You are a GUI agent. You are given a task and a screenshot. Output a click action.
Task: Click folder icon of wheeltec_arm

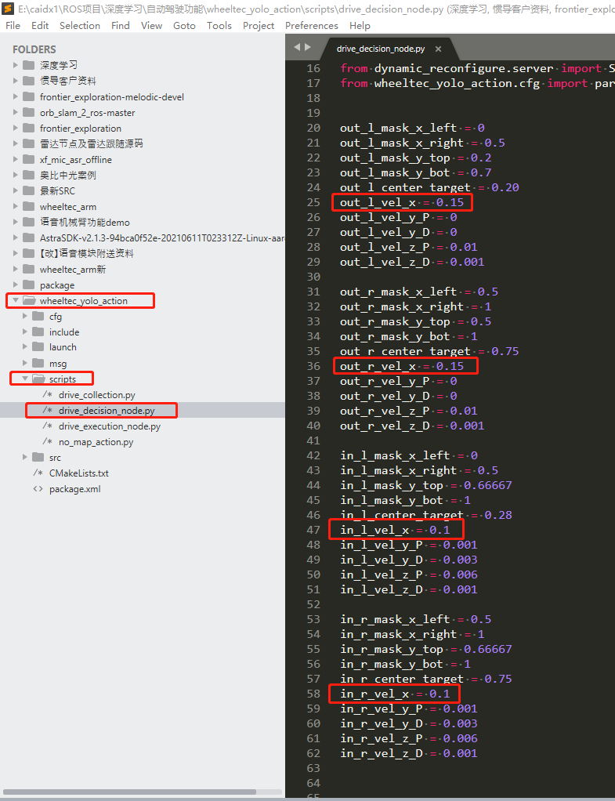29,206
